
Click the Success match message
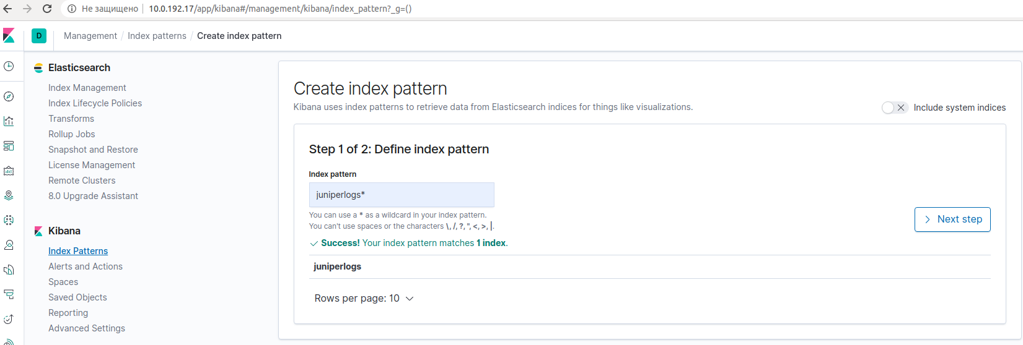408,243
